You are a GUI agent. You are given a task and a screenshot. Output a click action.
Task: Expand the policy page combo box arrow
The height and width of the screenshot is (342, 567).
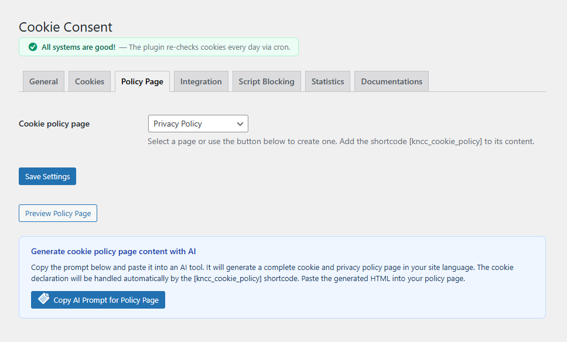click(x=240, y=124)
